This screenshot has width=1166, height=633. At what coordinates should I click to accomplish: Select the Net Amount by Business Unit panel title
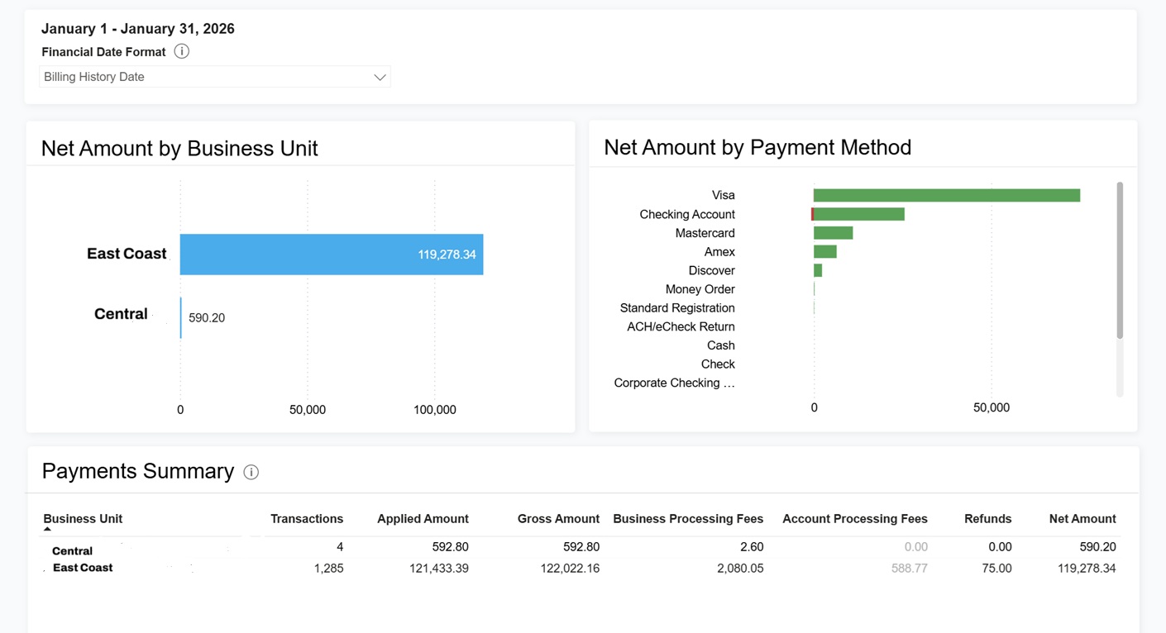pyautogui.click(x=179, y=148)
